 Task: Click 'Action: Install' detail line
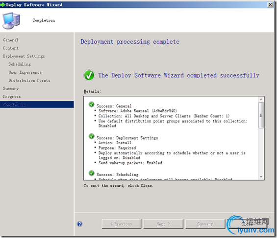coord(115,143)
